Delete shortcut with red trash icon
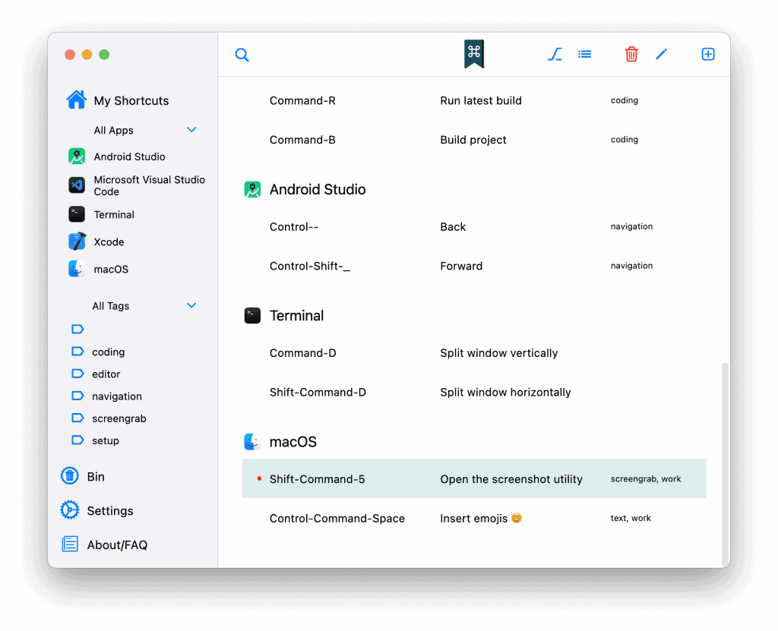The image size is (778, 631). (x=631, y=54)
